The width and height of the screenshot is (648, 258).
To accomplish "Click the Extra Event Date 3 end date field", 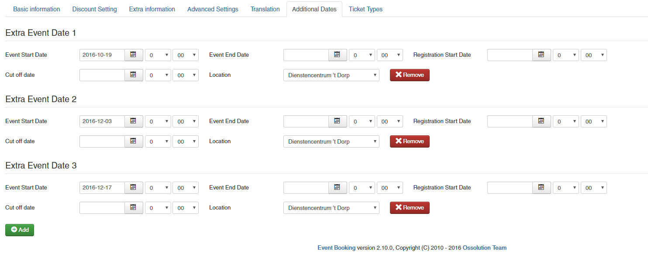I will pyautogui.click(x=306, y=188).
